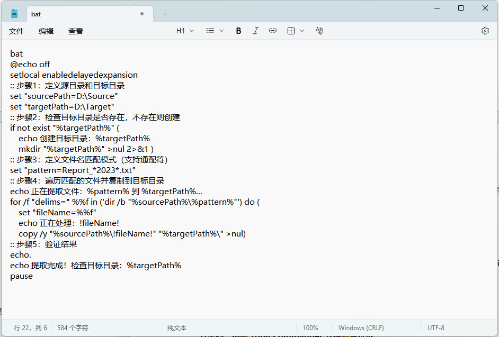Click the line starting 'copy /y'

pos(132,234)
